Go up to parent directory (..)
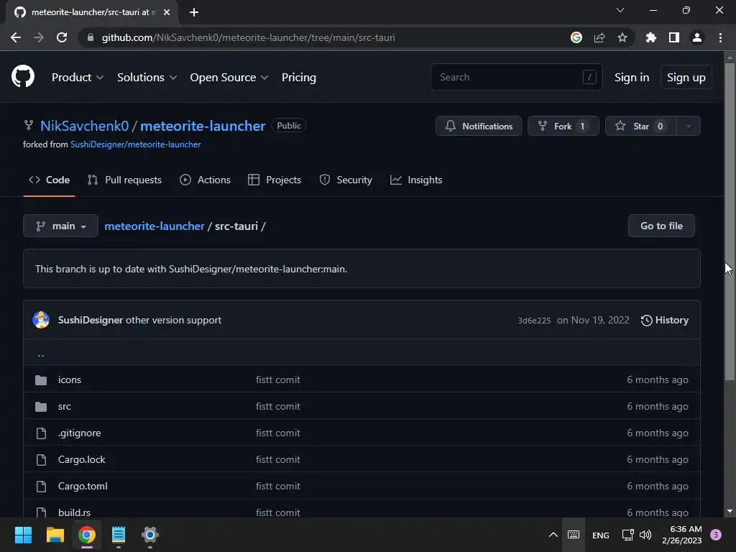The image size is (736, 552). pyautogui.click(x=41, y=355)
